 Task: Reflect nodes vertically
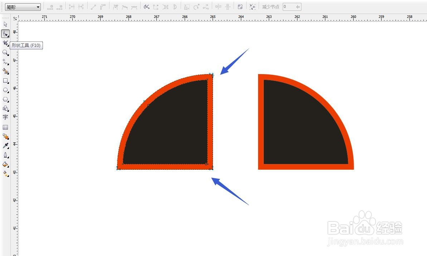click(228, 7)
